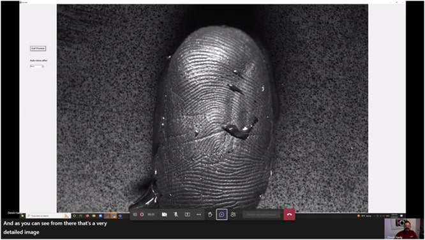The height and width of the screenshot is (240, 425).
Task: Toggle the muted microphone icon
Action: pyautogui.click(x=176, y=214)
